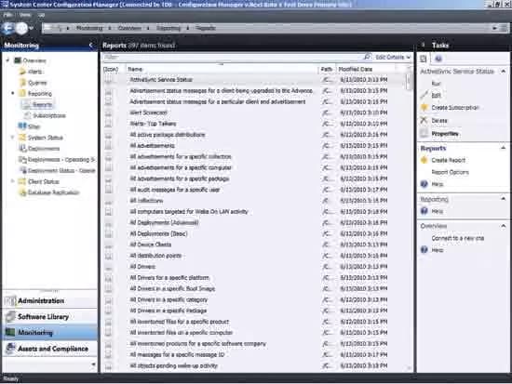Click the Forward navigation arrow button
Viewport: 512px width, 384px height.
[22, 29]
